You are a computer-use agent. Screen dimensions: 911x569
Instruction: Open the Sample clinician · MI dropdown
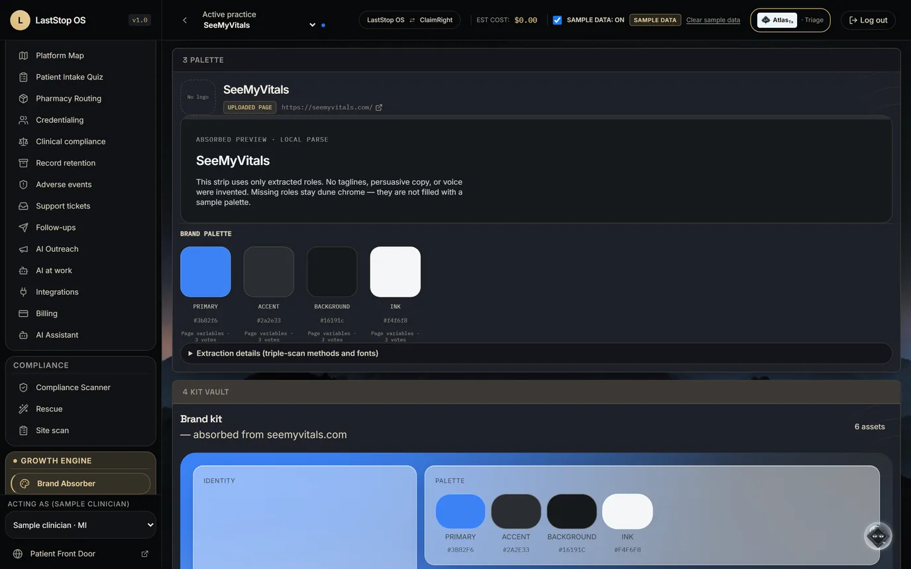click(81, 525)
